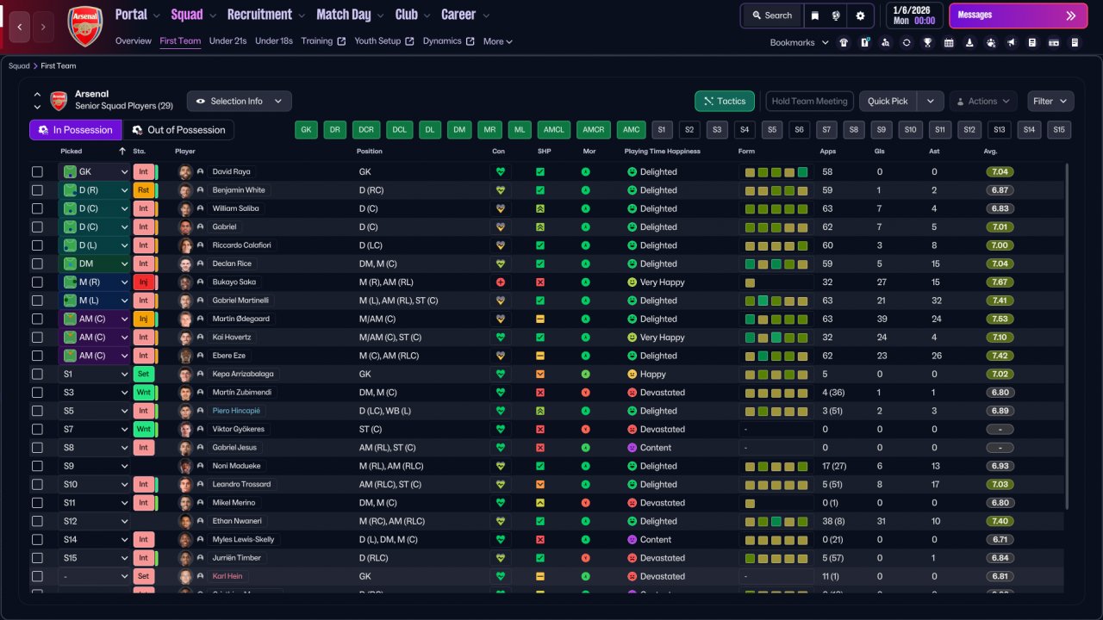Click the Arsenal club crest in the header

pyautogui.click(x=84, y=26)
